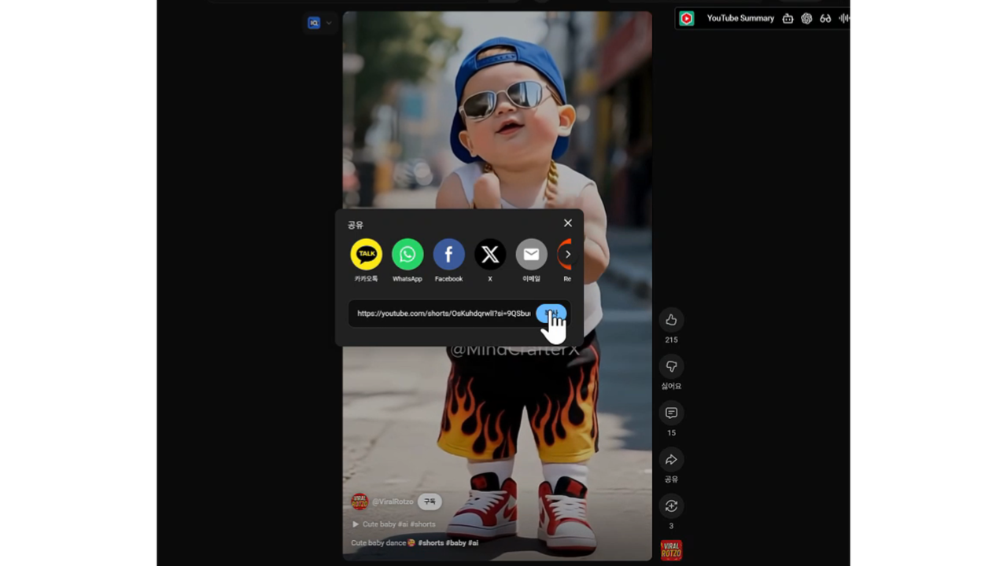The height and width of the screenshot is (566, 1007).
Task: Open the ViralRotzo sound thumbnail
Action: tap(671, 550)
